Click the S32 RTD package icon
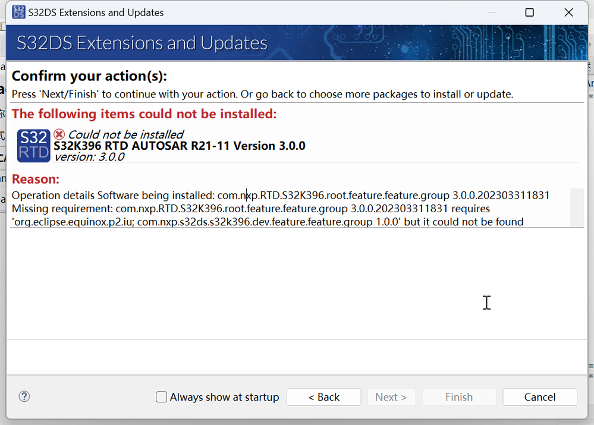 [34, 146]
